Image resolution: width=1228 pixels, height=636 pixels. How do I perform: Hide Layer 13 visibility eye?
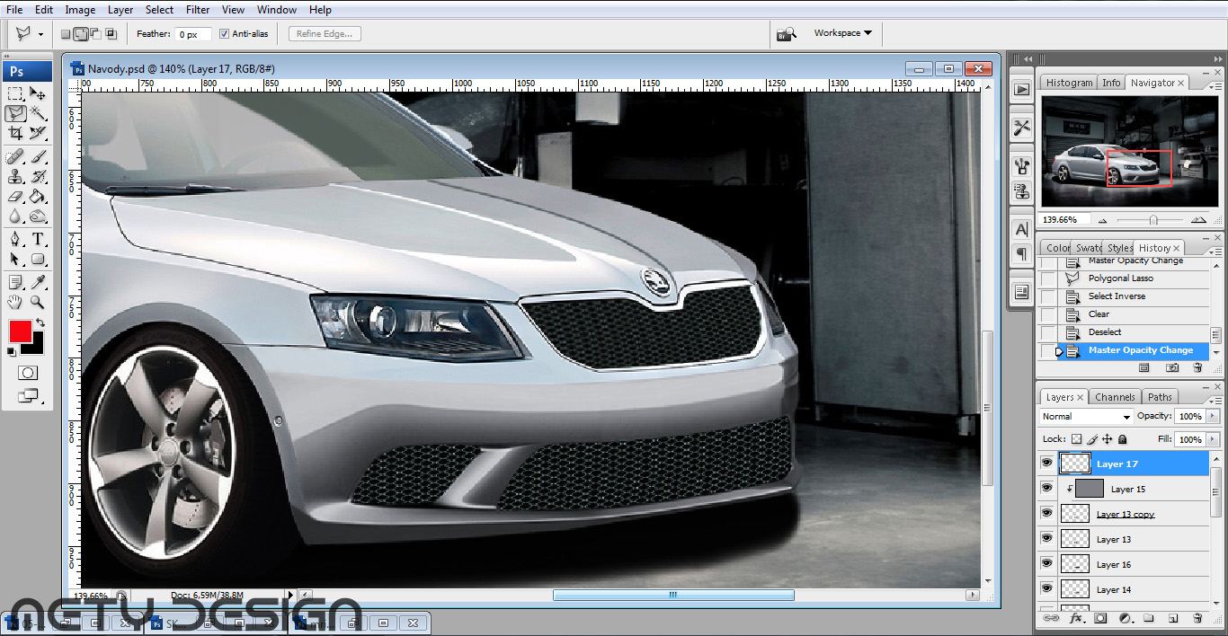(1046, 538)
